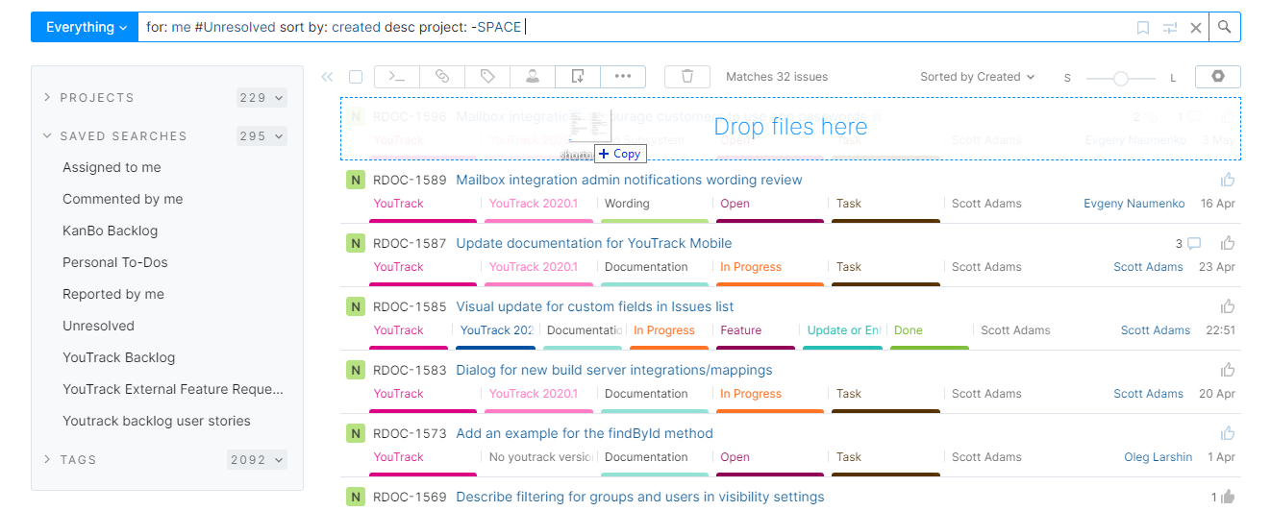Vote thumbs up on RDOC-1589
Screen dimensions: 1271x511
[x=1228, y=180]
